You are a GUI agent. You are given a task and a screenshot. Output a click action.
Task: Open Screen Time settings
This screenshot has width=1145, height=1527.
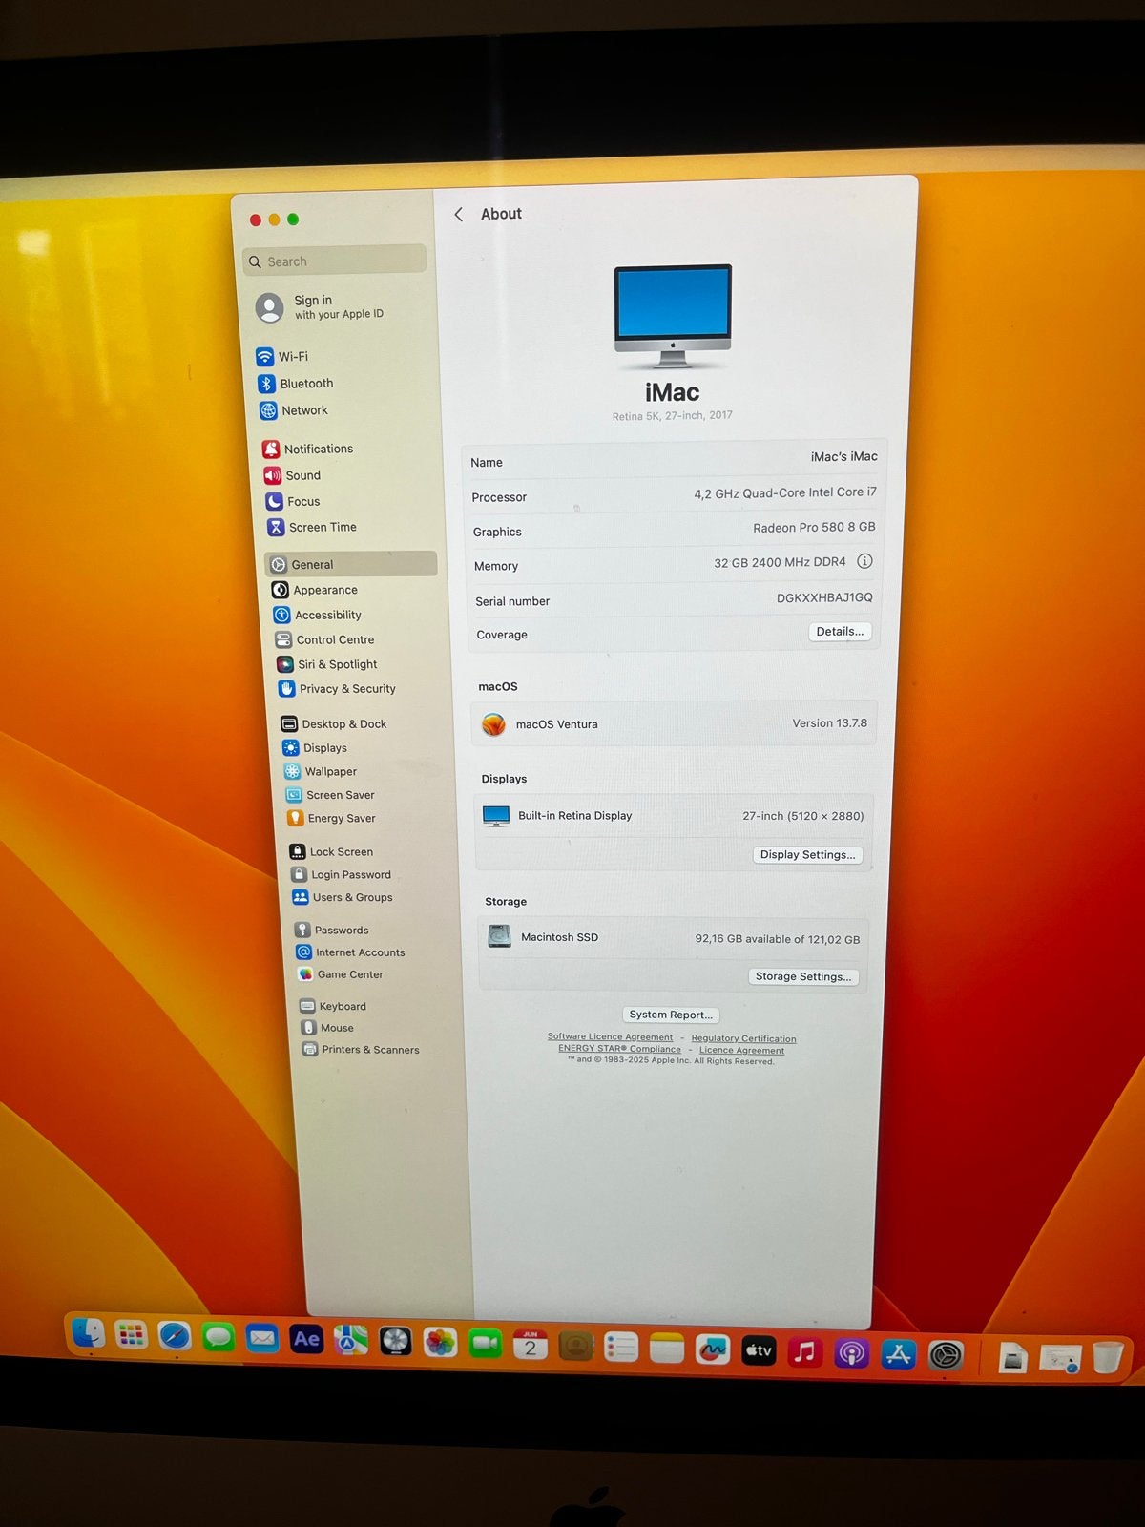pos(312,527)
